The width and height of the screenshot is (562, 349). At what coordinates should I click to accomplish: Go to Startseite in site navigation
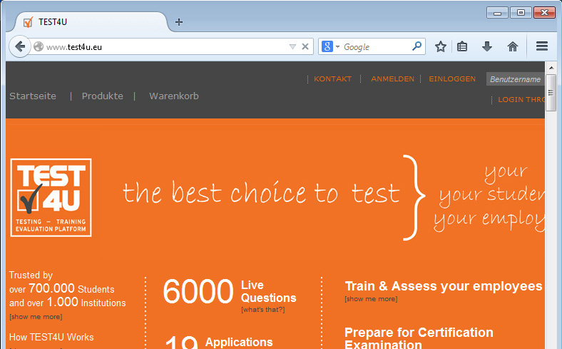point(33,96)
